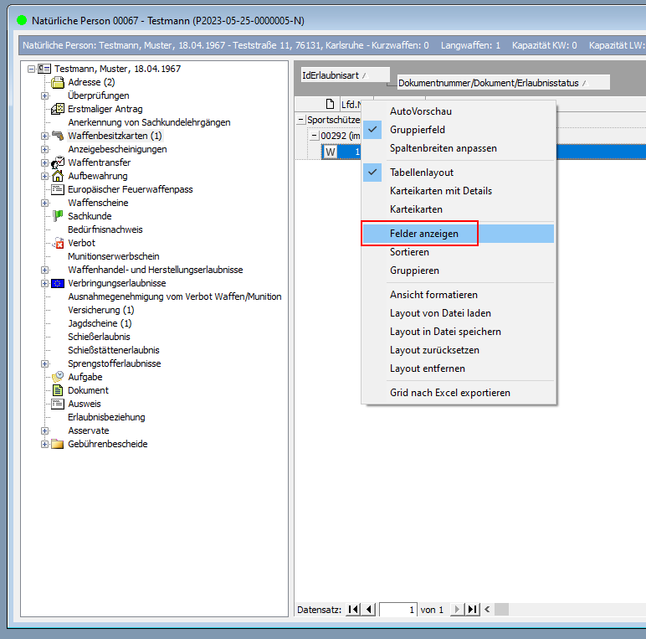Image resolution: width=646 pixels, height=639 pixels.
Task: Jump to the last record button
Action: pyautogui.click(x=473, y=610)
